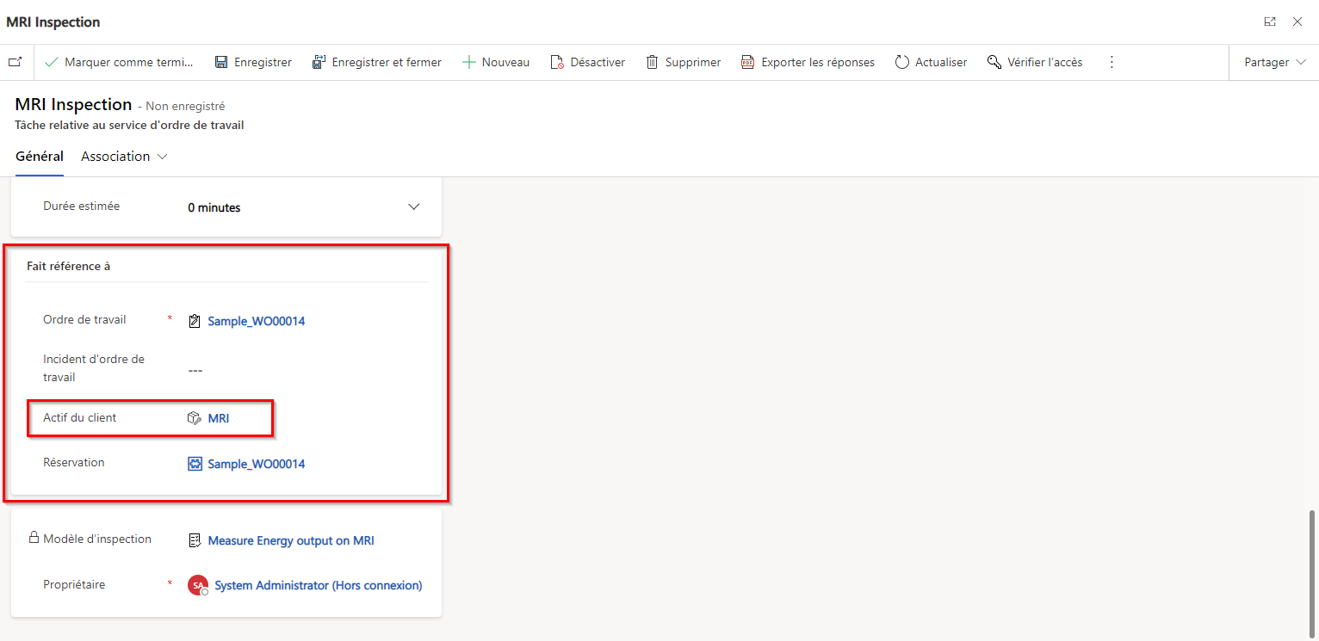
Task: Click the Supprimer trash icon
Action: click(x=653, y=61)
